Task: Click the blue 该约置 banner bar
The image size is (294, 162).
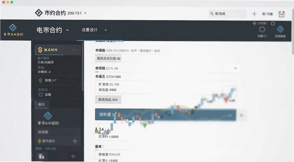Action: pyautogui.click(x=166, y=115)
